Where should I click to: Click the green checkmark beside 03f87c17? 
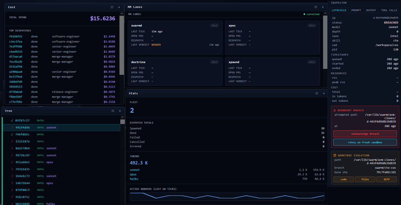point(12,120)
